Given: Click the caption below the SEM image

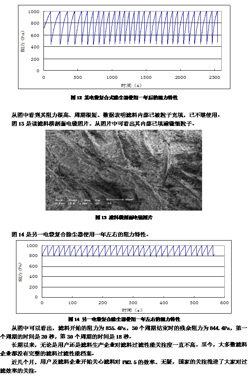Looking at the screenshot, I should (x=123, y=218).
